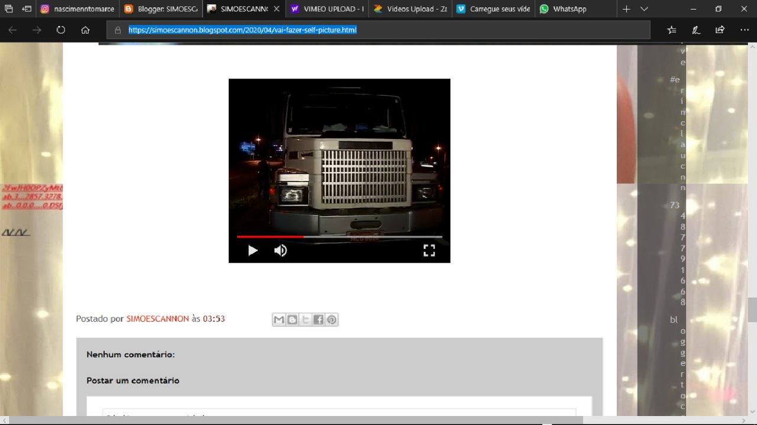Image resolution: width=757 pixels, height=425 pixels.
Task: Share the post on Twitter
Action: coord(305,320)
